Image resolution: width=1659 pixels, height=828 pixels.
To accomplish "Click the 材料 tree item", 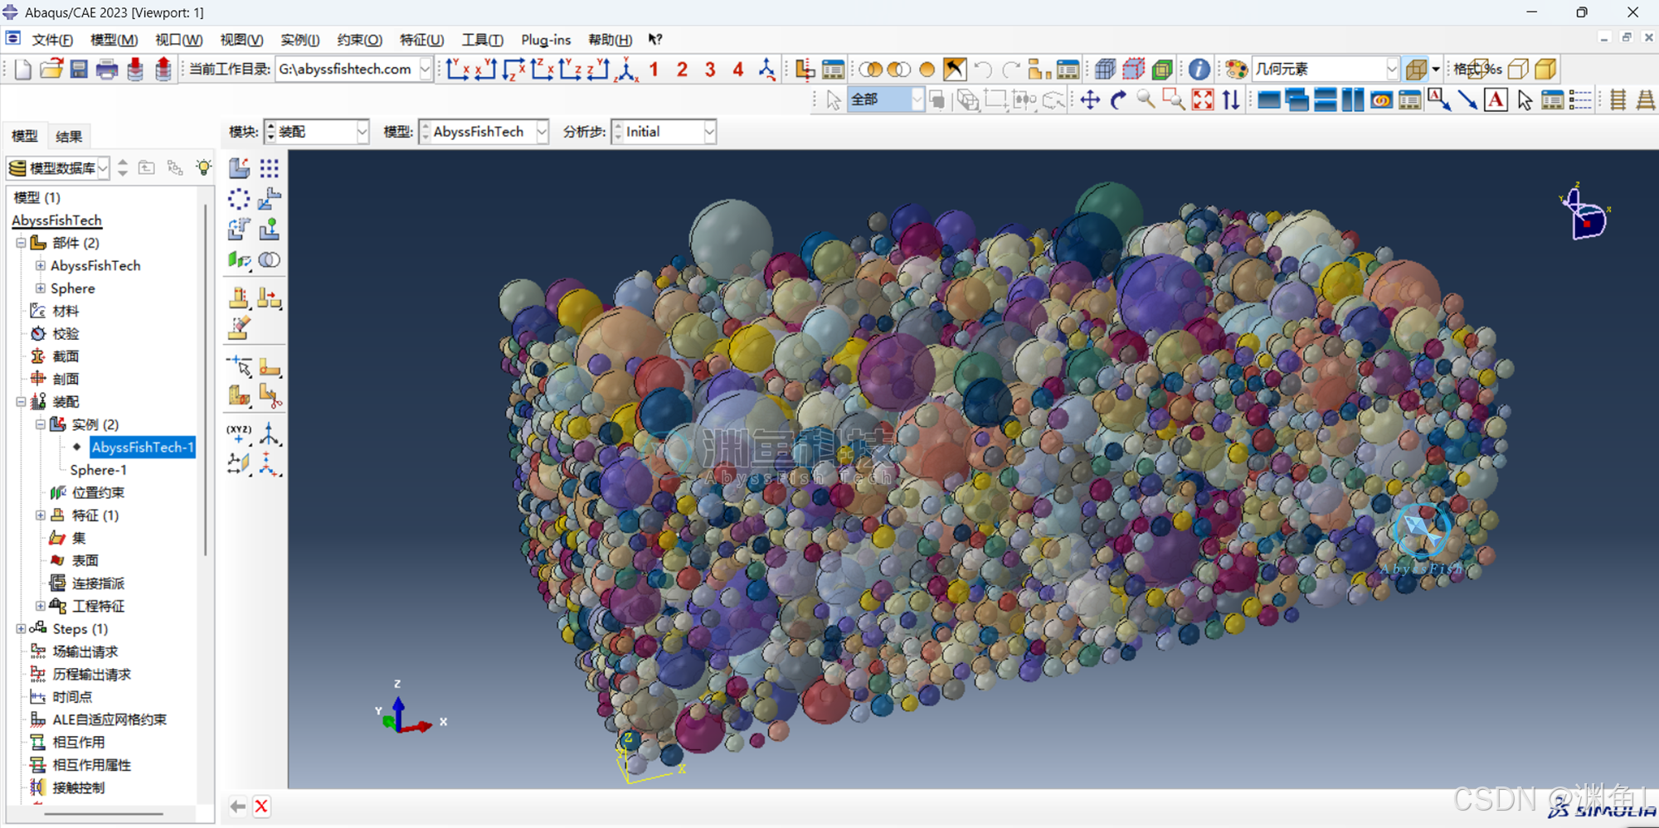I will pos(66,311).
